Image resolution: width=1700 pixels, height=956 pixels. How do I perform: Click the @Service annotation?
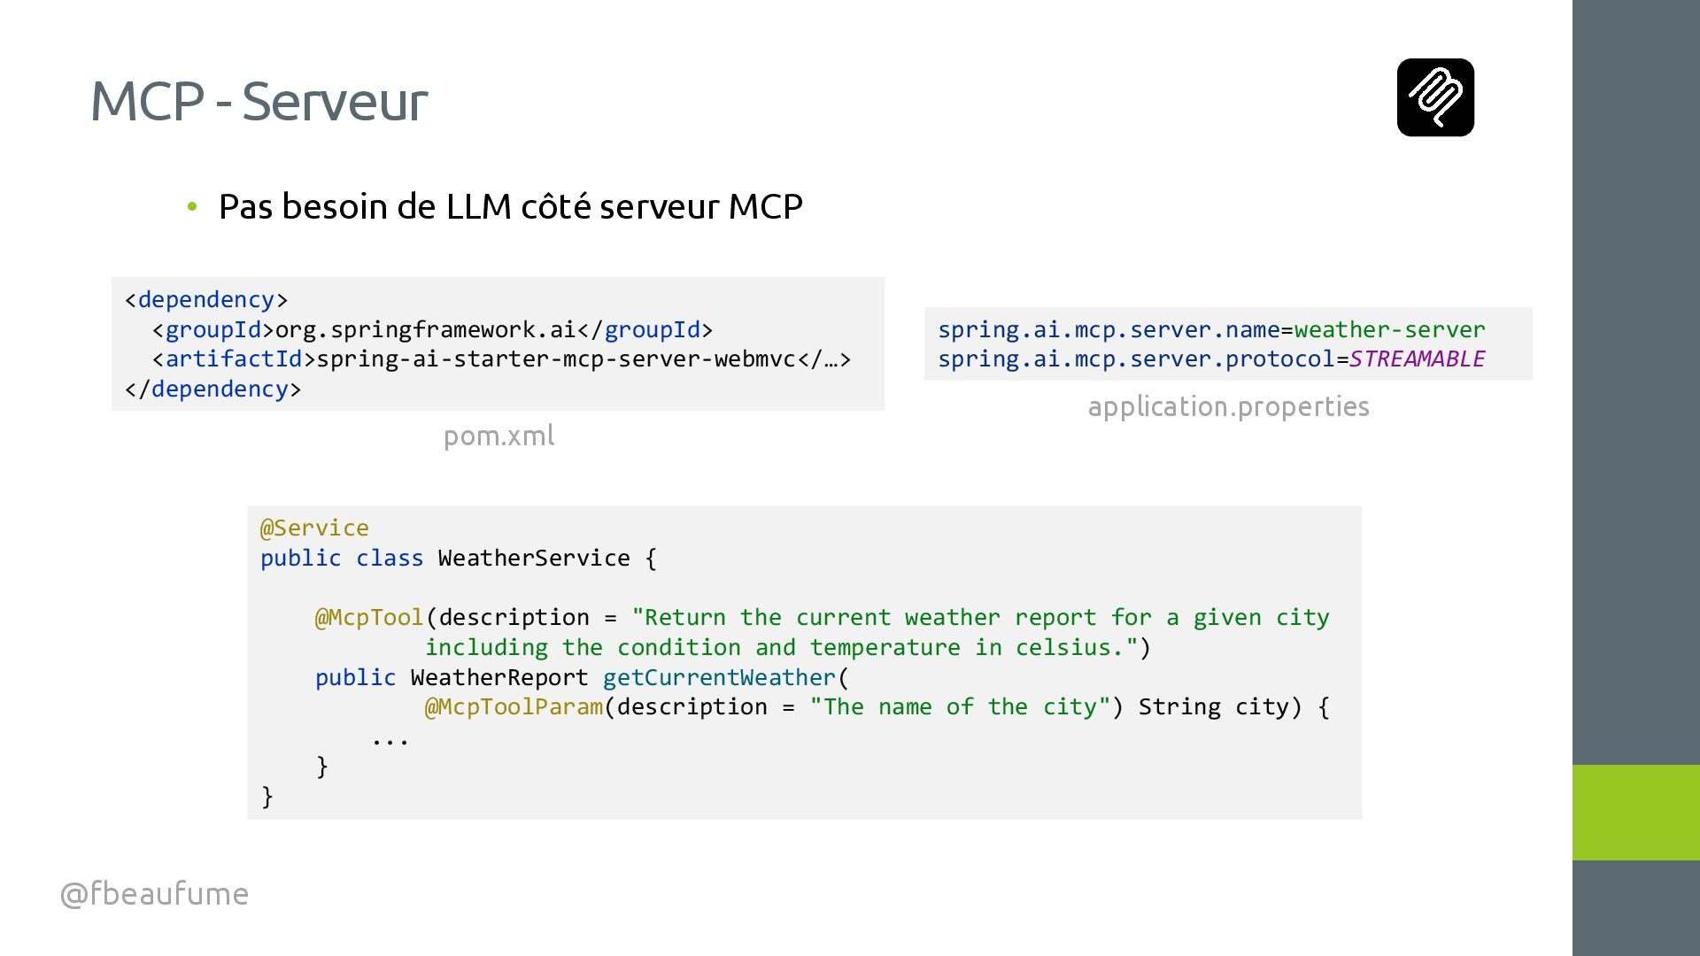tap(314, 528)
